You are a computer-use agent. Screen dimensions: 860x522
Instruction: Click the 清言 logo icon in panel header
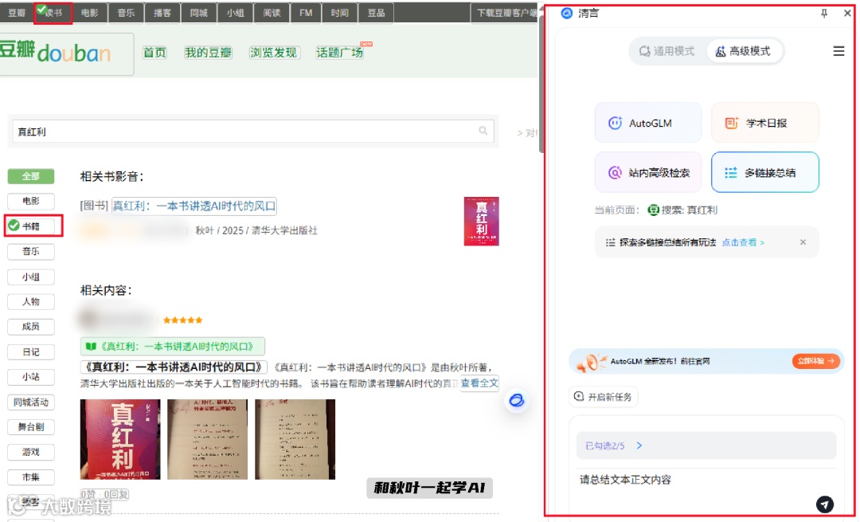(567, 14)
